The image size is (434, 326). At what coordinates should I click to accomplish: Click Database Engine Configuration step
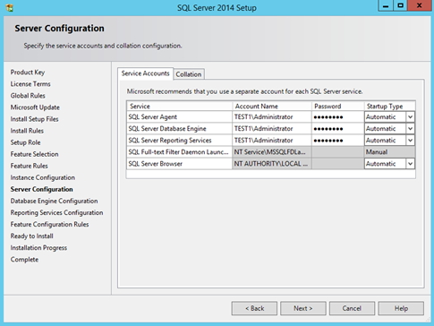pyautogui.click(x=54, y=201)
